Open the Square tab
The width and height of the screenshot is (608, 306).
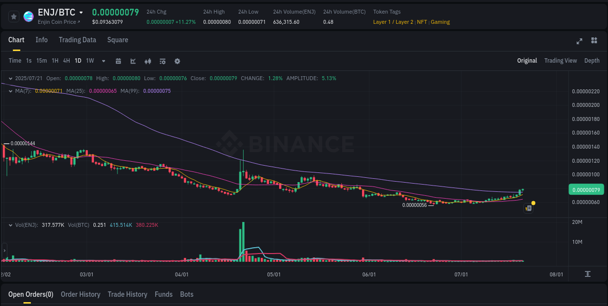118,40
